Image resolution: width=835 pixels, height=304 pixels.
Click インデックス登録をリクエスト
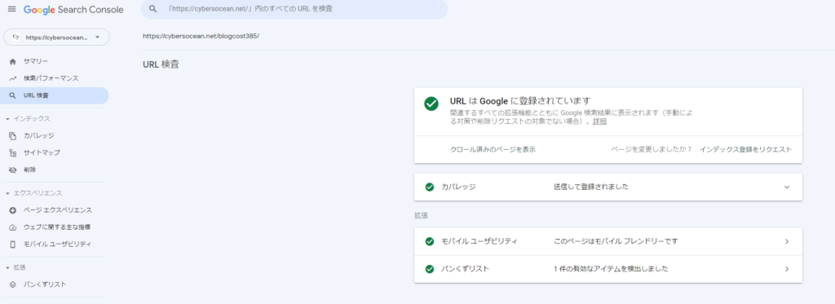click(745, 150)
